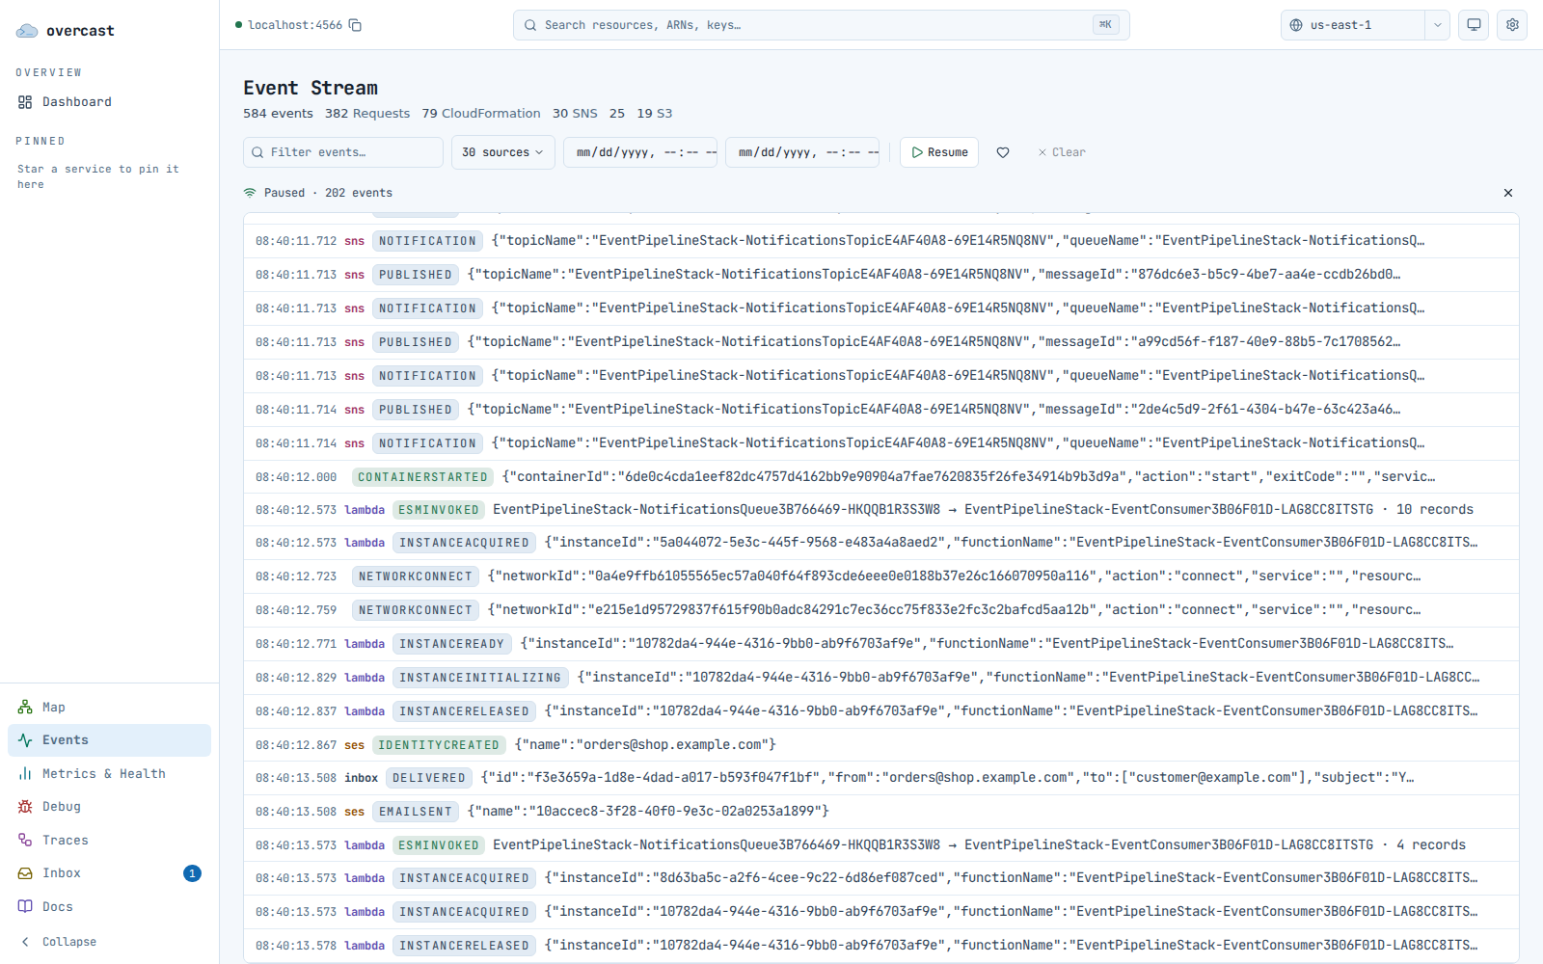1543x964 pixels.
Task: Select INSTANCEACQUIRED event with instanceId 5a044072
Action: point(881,543)
